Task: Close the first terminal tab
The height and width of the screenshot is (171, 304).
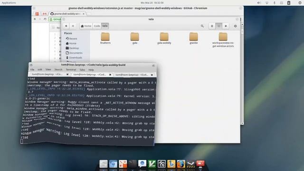Action: [67, 74]
